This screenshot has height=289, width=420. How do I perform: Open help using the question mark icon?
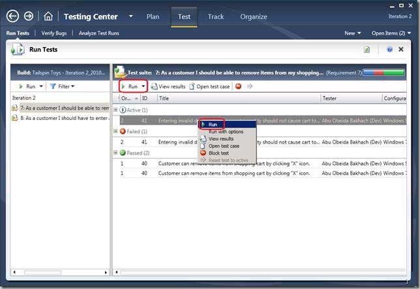pos(389,49)
